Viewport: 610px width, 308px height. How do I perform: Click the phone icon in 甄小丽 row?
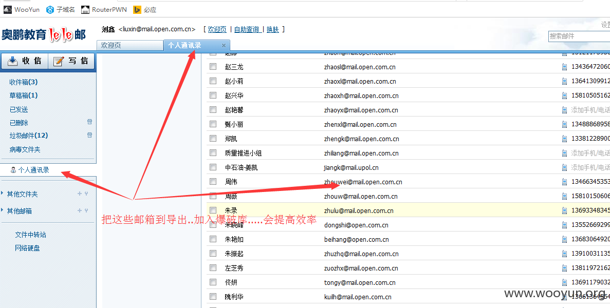(564, 124)
